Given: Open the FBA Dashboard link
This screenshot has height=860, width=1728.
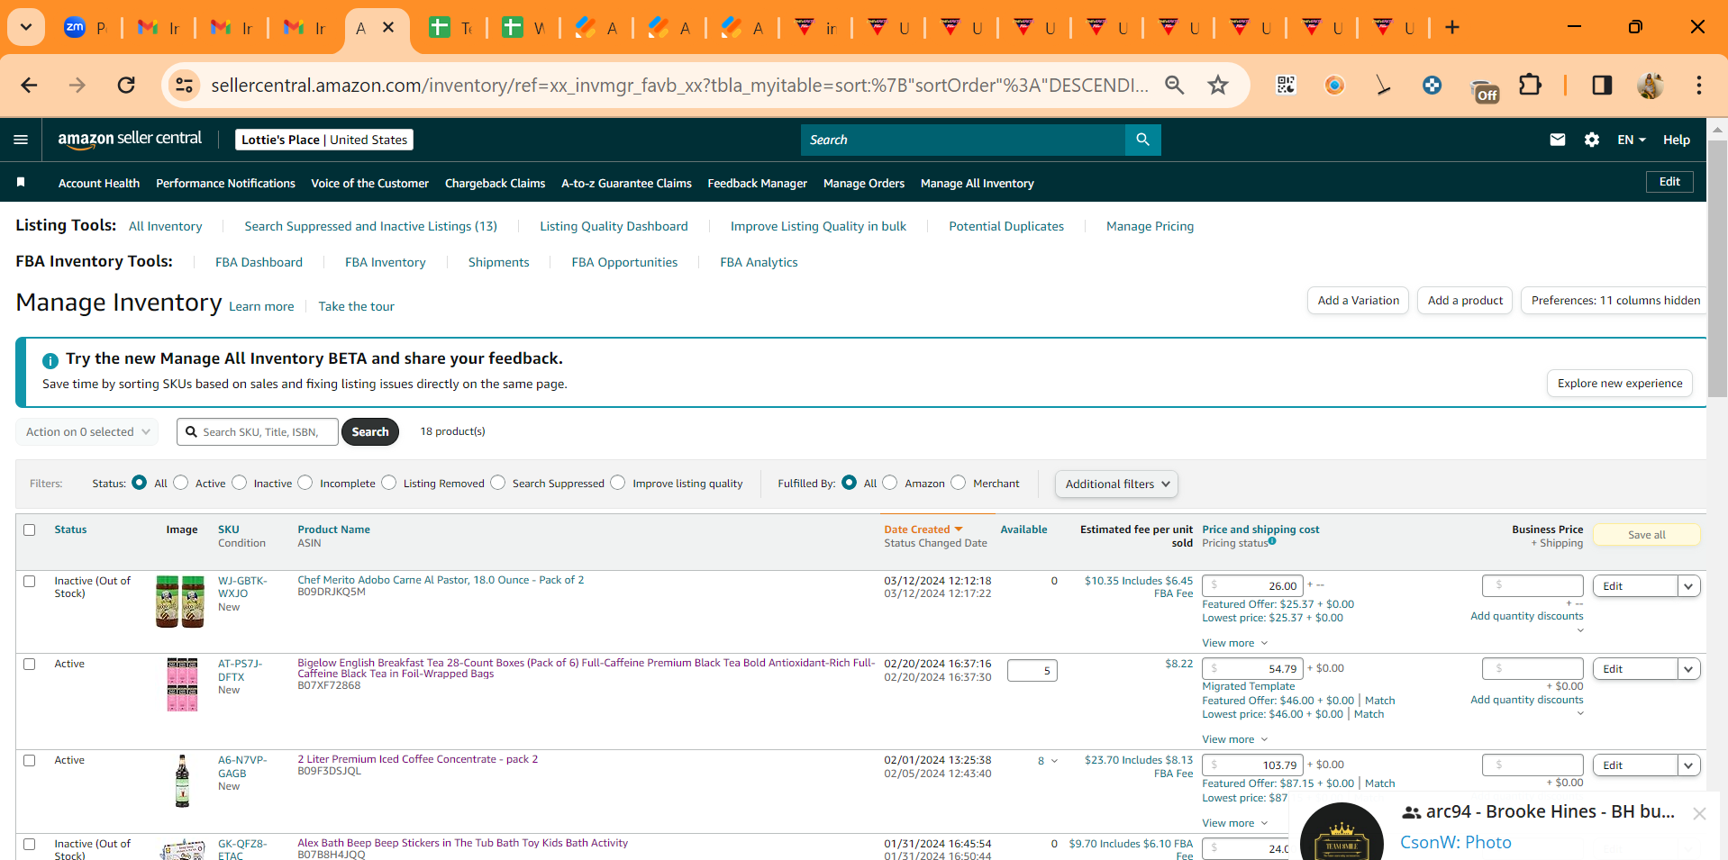Looking at the screenshot, I should (x=259, y=262).
